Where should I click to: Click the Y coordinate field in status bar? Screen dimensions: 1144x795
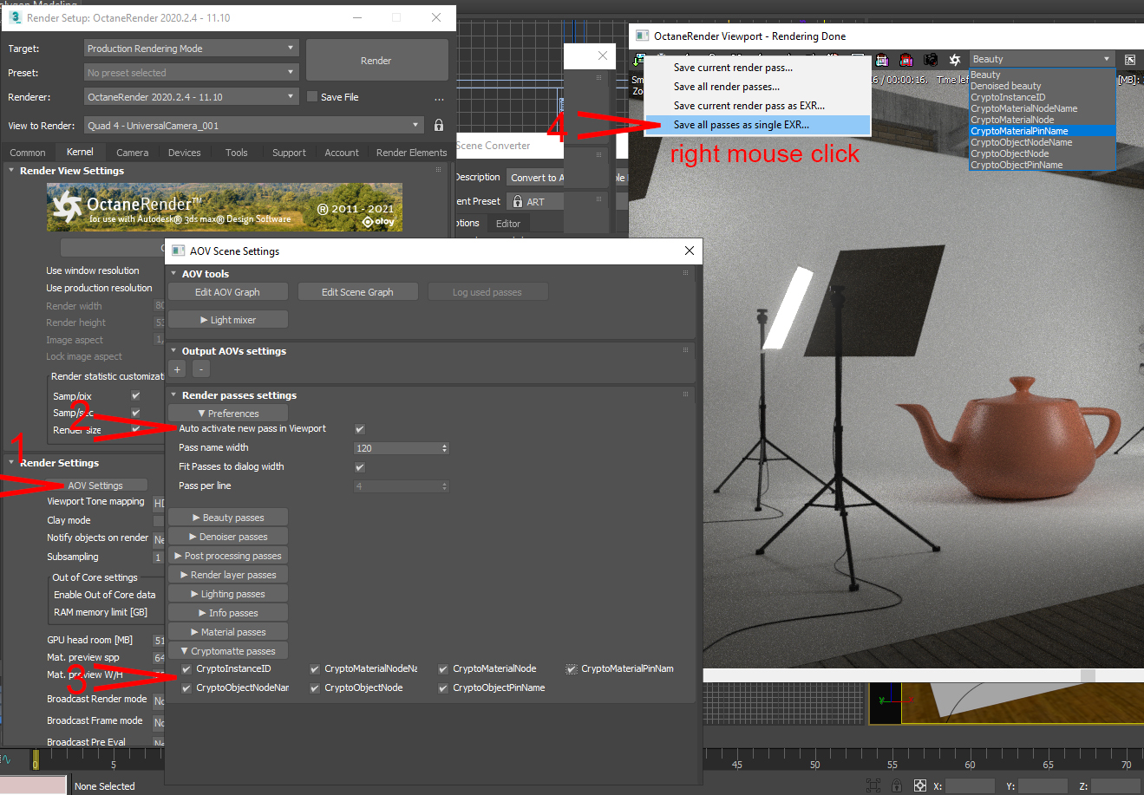pos(1043,786)
